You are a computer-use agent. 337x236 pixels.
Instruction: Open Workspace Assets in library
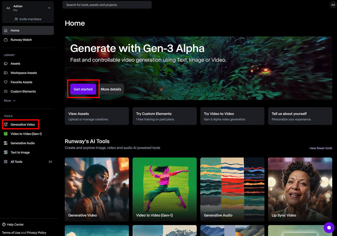pos(24,73)
